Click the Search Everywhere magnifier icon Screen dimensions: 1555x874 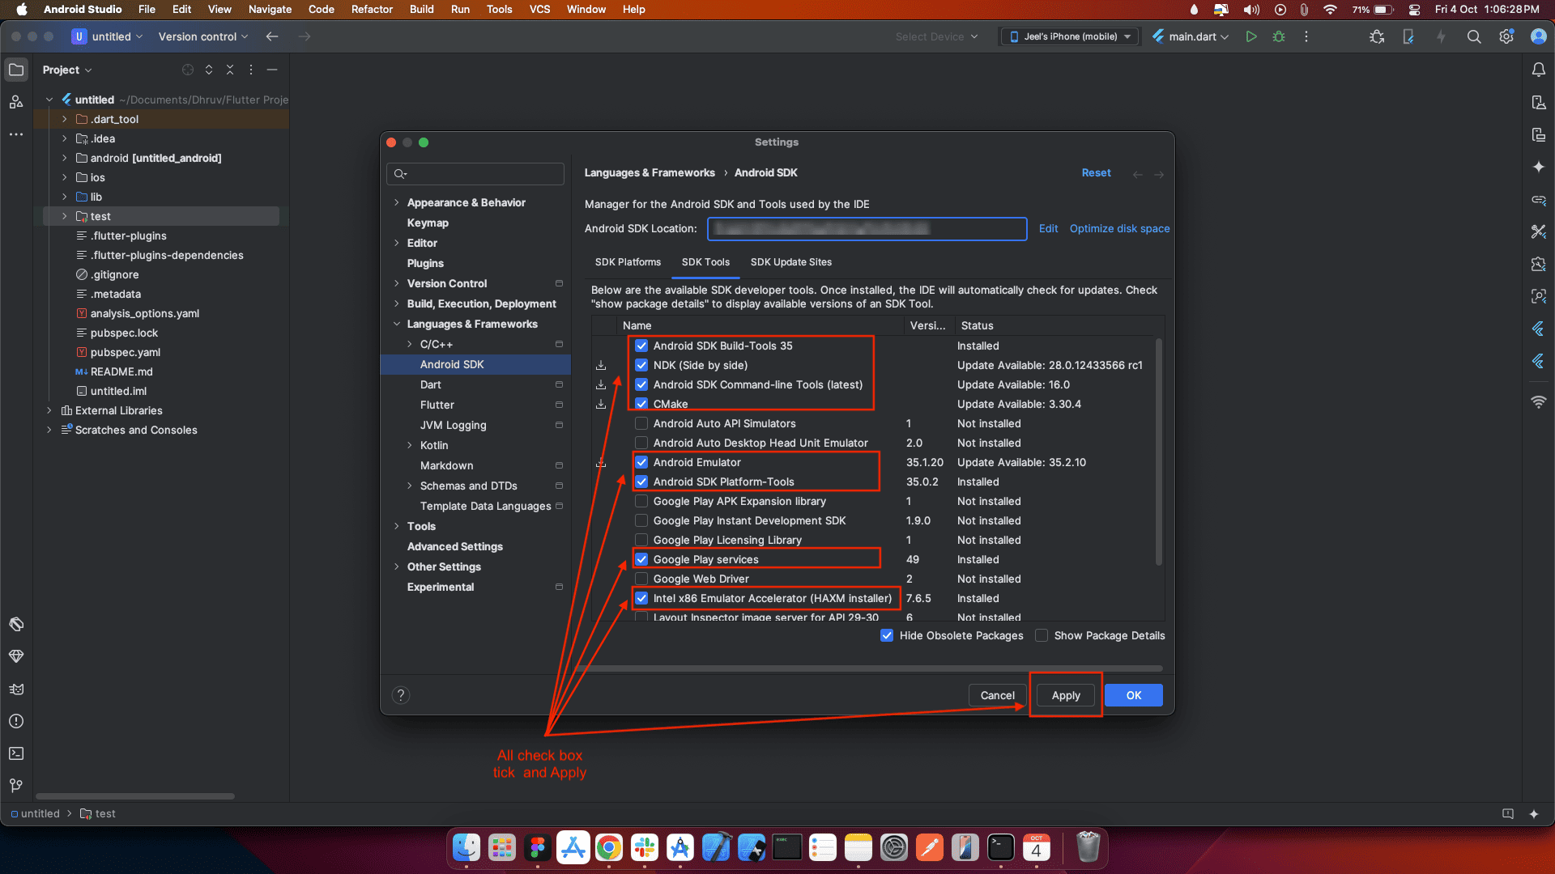point(1474,36)
